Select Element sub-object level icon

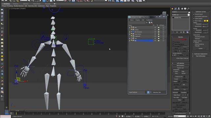pyautogui.click(x=185, y=39)
